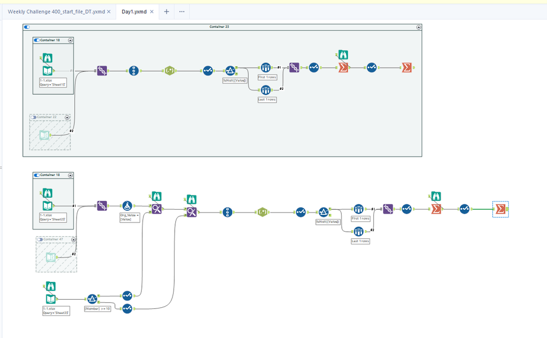Click the annotation [Number] >= 10
This screenshot has width=547, height=338.
pos(97,308)
